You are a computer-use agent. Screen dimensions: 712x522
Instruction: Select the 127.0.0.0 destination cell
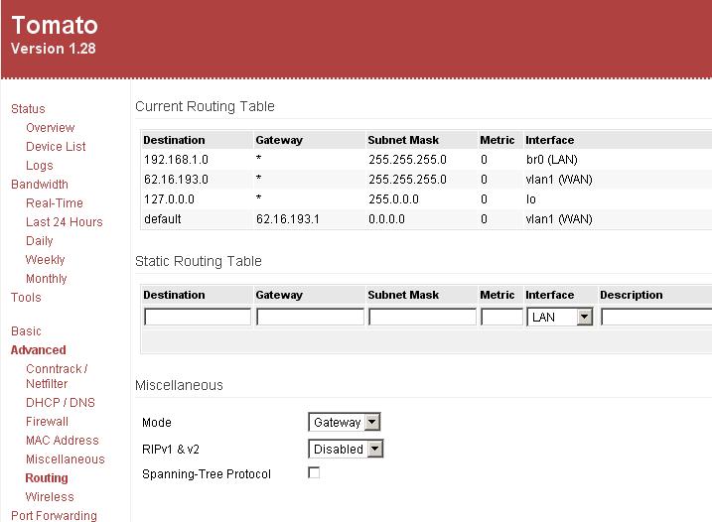(169, 199)
